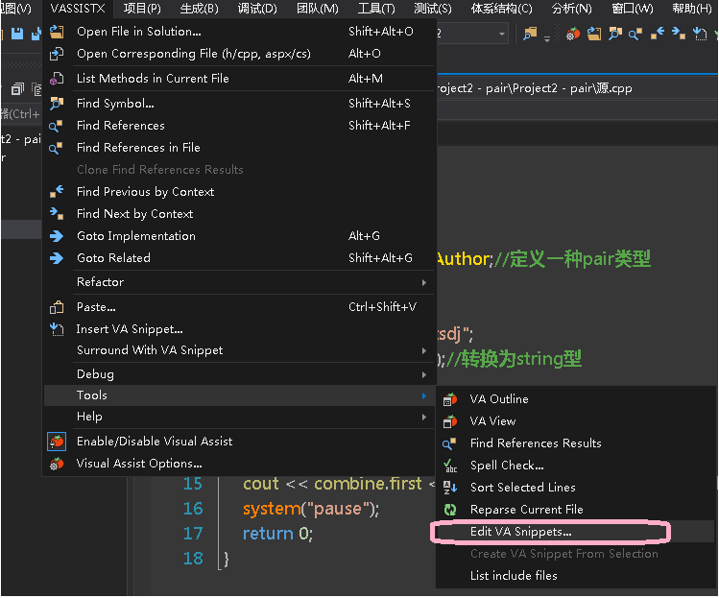Viewport: 719px width, 598px height.
Task: Open the toolbar combo box dropdown arrow
Action: [502, 34]
